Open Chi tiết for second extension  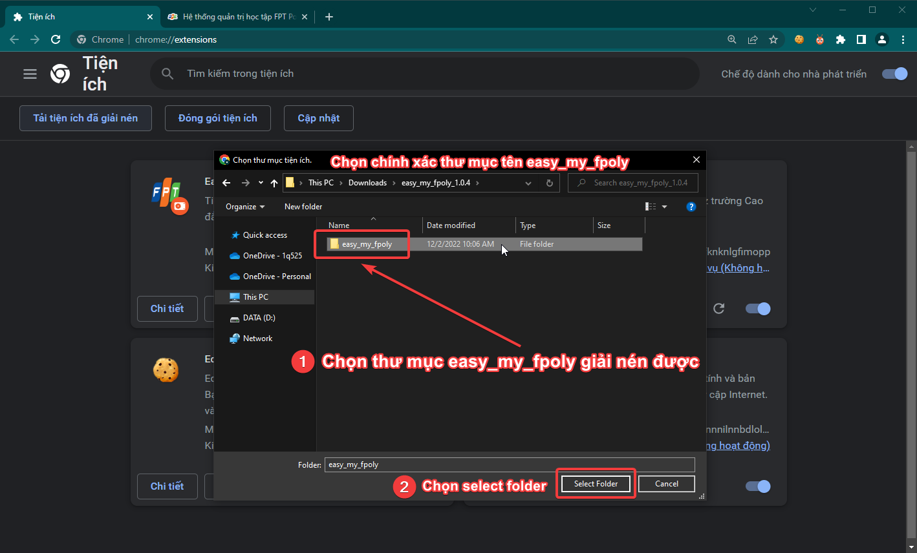point(167,486)
